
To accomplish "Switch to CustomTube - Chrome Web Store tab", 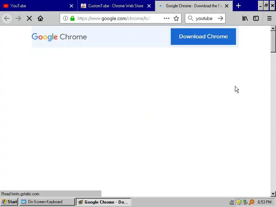I will (116, 6).
